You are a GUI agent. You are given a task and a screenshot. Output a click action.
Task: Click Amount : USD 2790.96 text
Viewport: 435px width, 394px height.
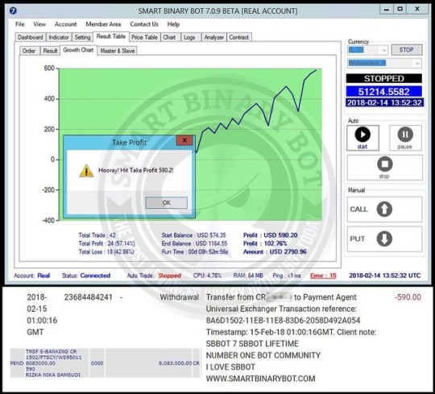pos(275,252)
